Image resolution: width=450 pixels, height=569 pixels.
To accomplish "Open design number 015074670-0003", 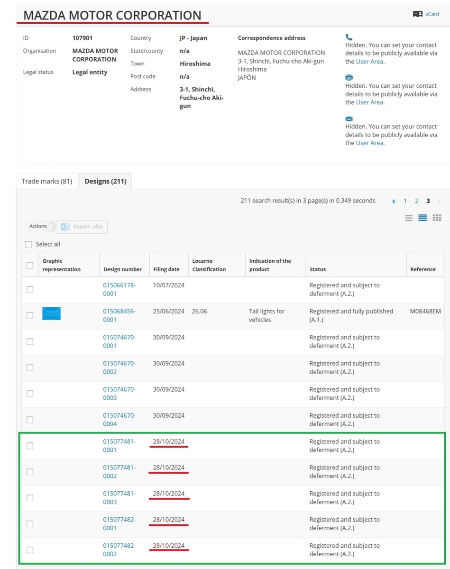I will coord(119,394).
